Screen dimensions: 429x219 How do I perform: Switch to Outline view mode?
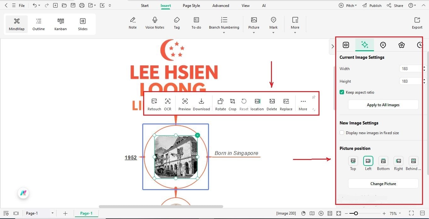[38, 24]
